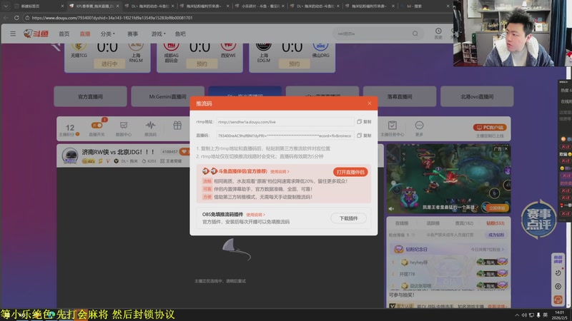Open the 历史 clock icon

438,34
